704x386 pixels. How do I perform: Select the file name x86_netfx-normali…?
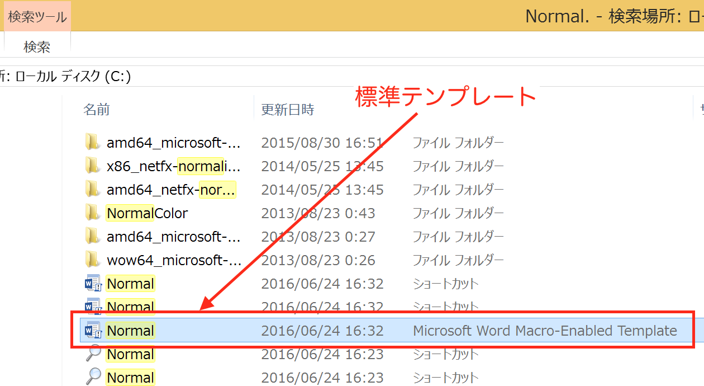tap(174, 166)
